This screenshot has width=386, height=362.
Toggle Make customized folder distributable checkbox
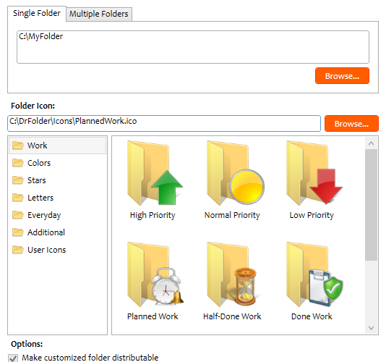point(13,358)
